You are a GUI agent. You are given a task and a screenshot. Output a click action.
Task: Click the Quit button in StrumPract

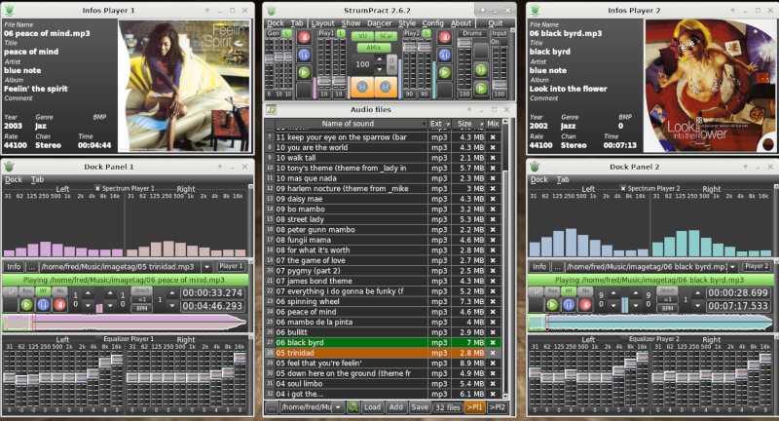[495, 22]
